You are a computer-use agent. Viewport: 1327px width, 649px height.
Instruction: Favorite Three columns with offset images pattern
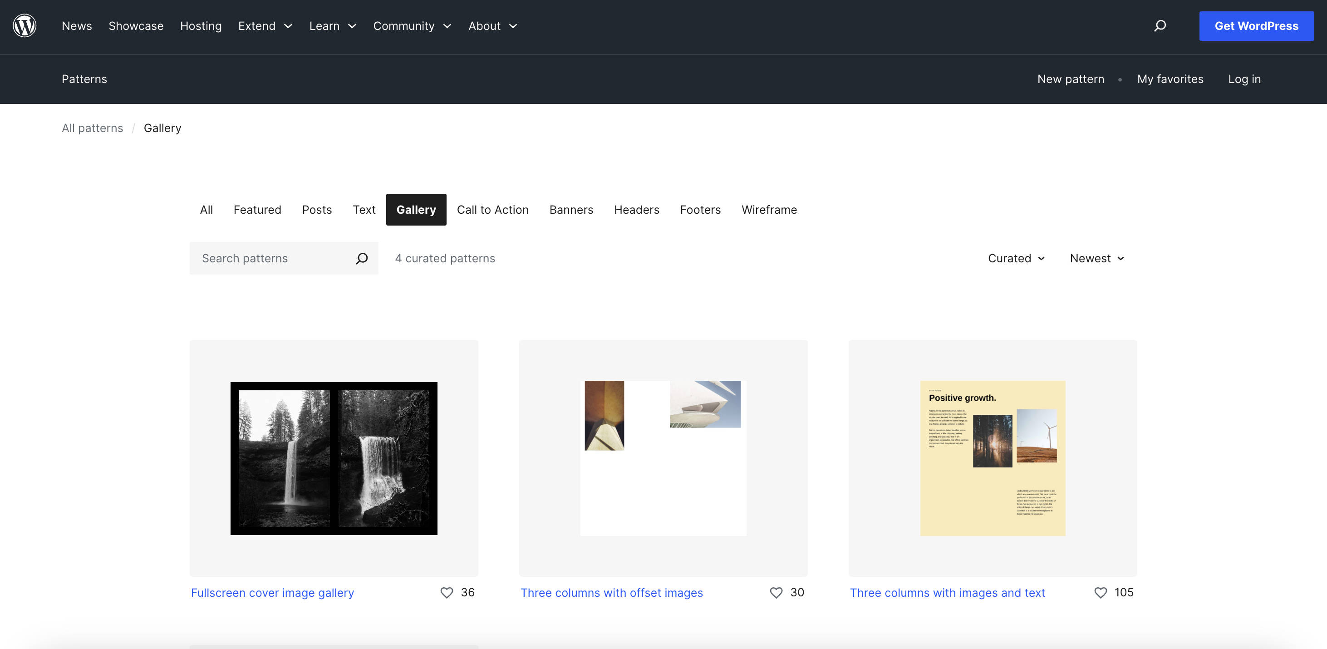click(776, 592)
